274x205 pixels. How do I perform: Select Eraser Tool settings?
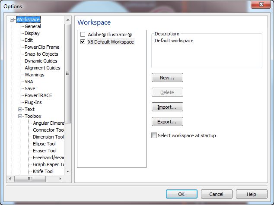(45, 151)
